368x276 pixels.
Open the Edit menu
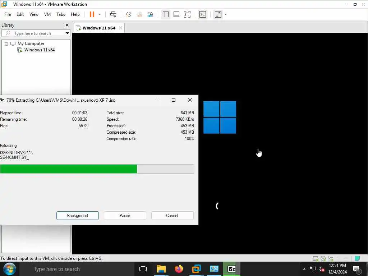point(20,14)
